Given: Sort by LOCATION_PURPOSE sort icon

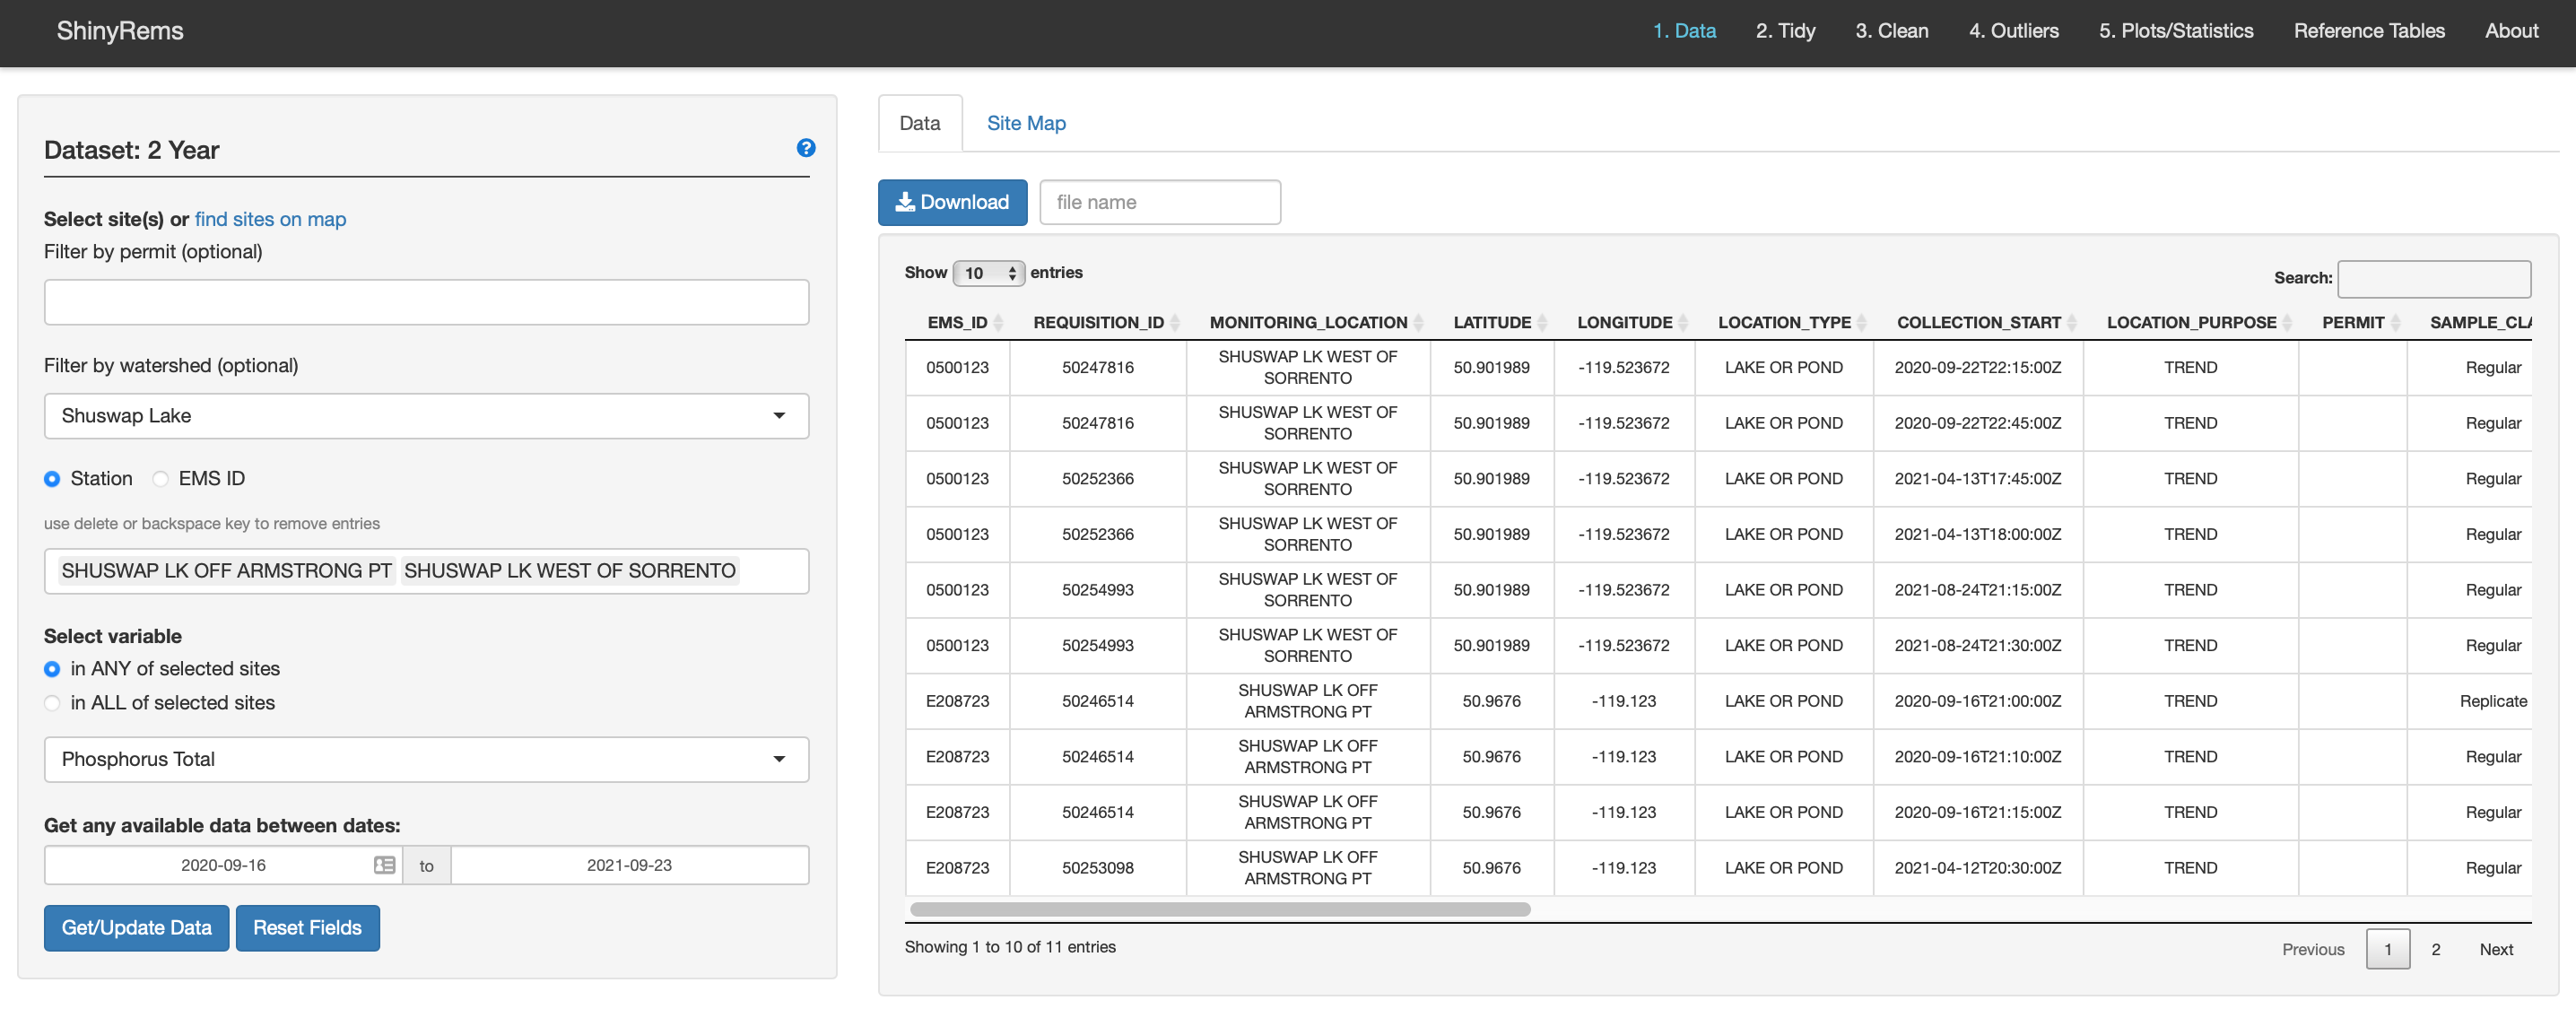Looking at the screenshot, I should (x=2286, y=322).
